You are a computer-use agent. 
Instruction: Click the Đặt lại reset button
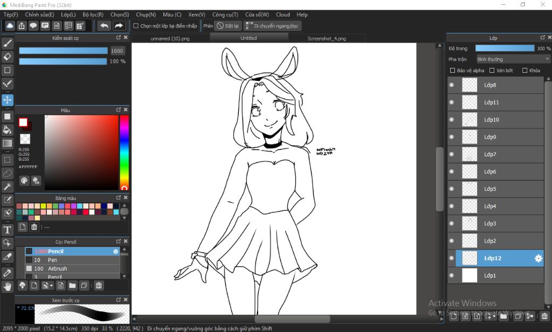click(228, 26)
